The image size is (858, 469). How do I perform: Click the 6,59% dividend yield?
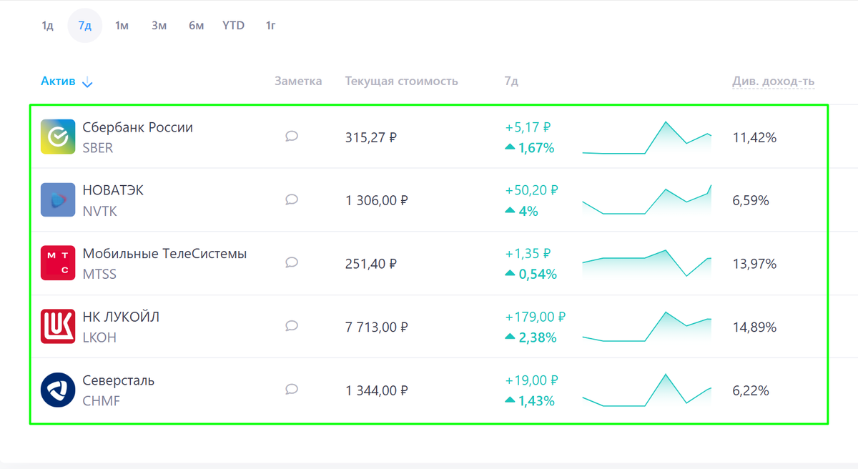[751, 200]
